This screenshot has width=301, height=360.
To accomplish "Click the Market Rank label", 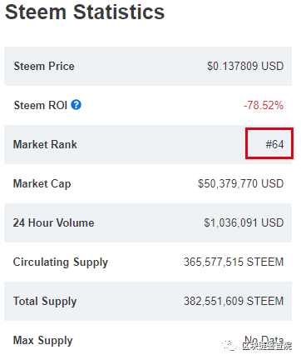I will coord(45,144).
